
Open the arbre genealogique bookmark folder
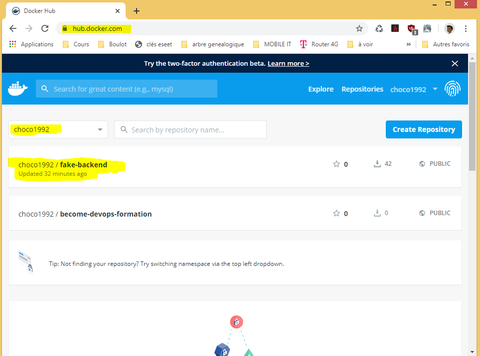pyautogui.click(x=213, y=44)
